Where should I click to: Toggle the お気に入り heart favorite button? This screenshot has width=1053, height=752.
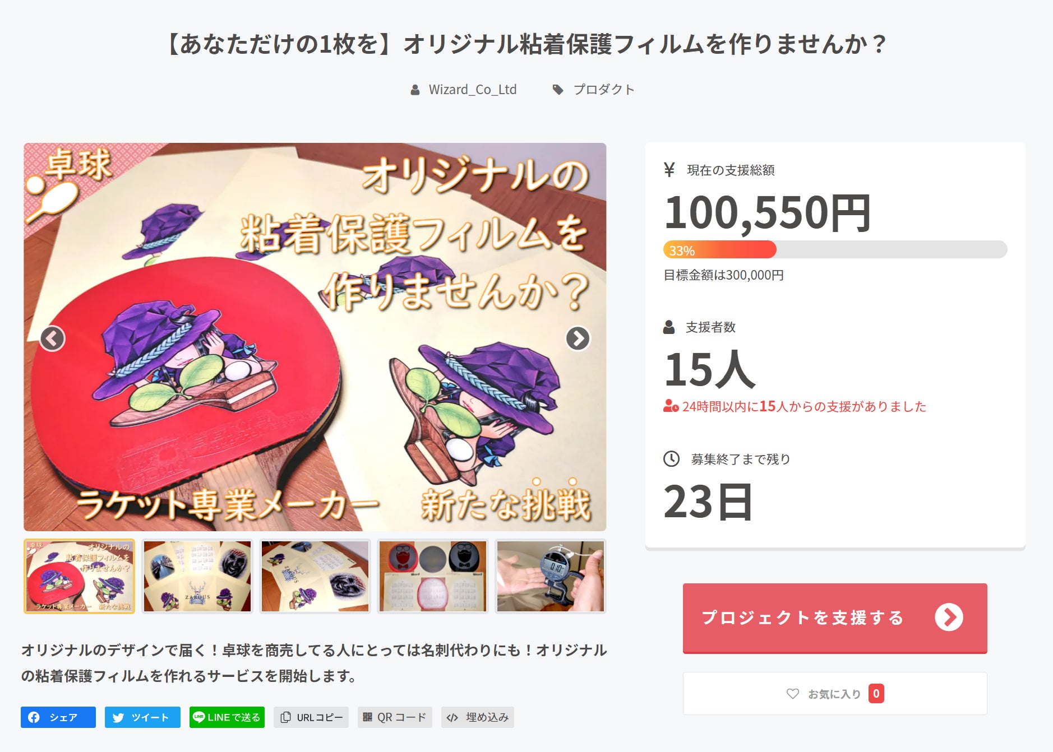tap(835, 694)
